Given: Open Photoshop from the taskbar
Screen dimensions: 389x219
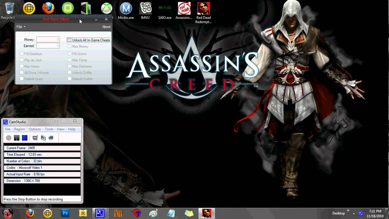Looking at the screenshot, I should pyautogui.click(x=65, y=213).
